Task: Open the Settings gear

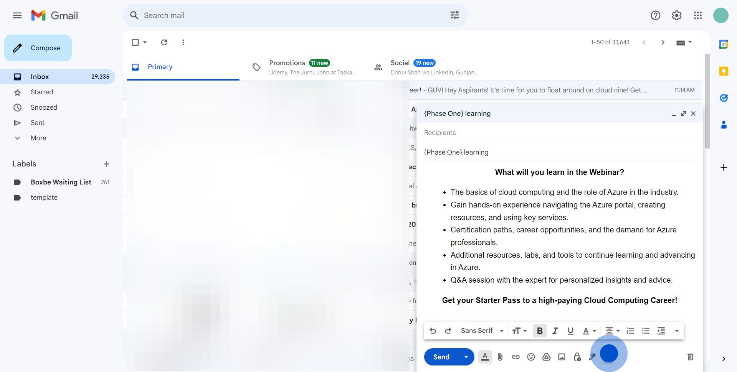Action: (676, 15)
